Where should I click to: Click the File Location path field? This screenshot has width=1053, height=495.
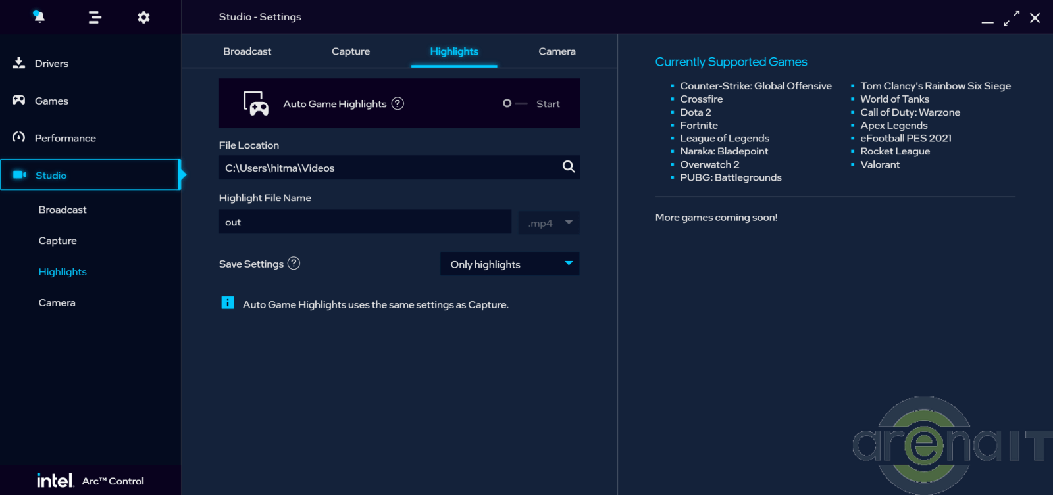(388, 168)
